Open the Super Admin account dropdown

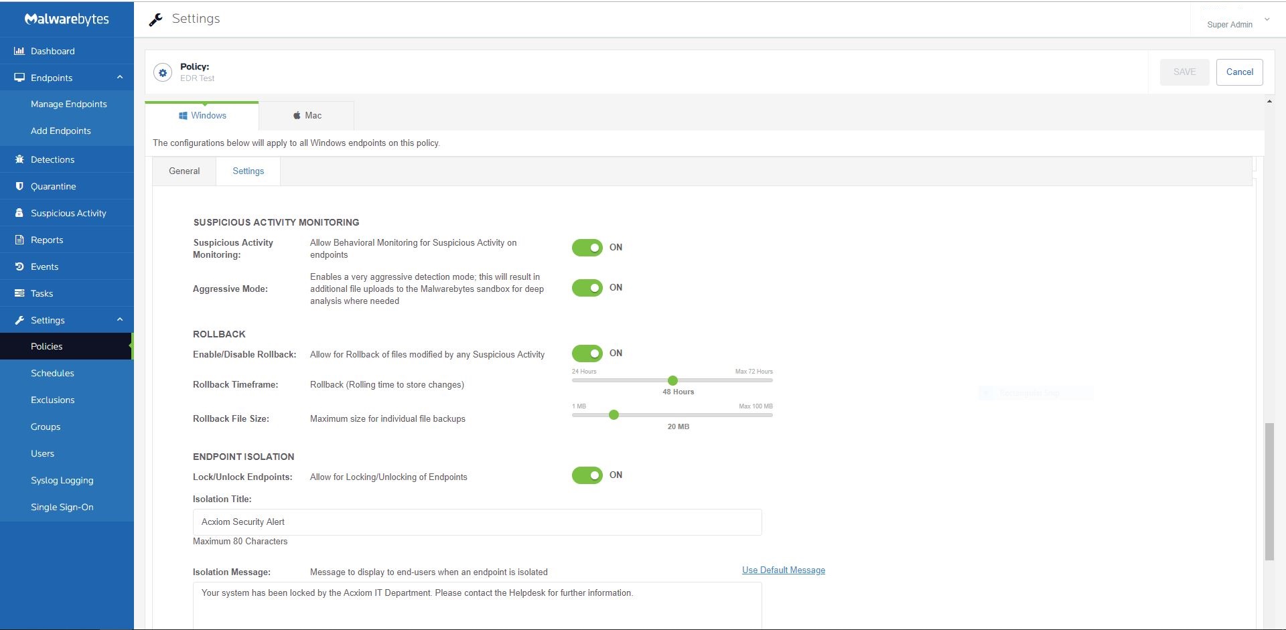point(1266,20)
